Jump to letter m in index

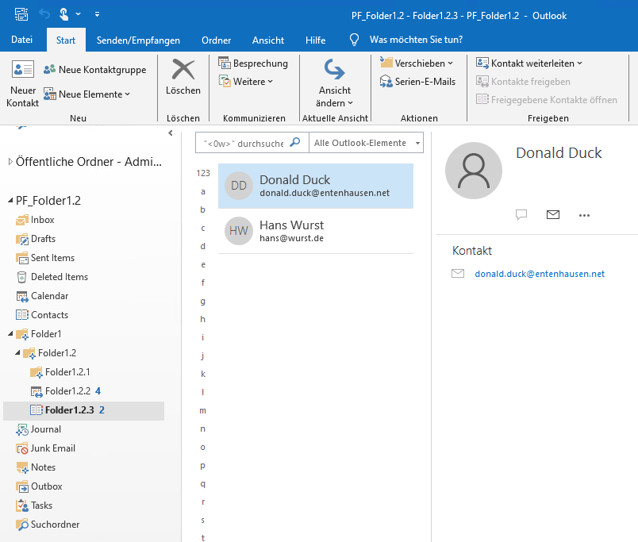point(202,410)
